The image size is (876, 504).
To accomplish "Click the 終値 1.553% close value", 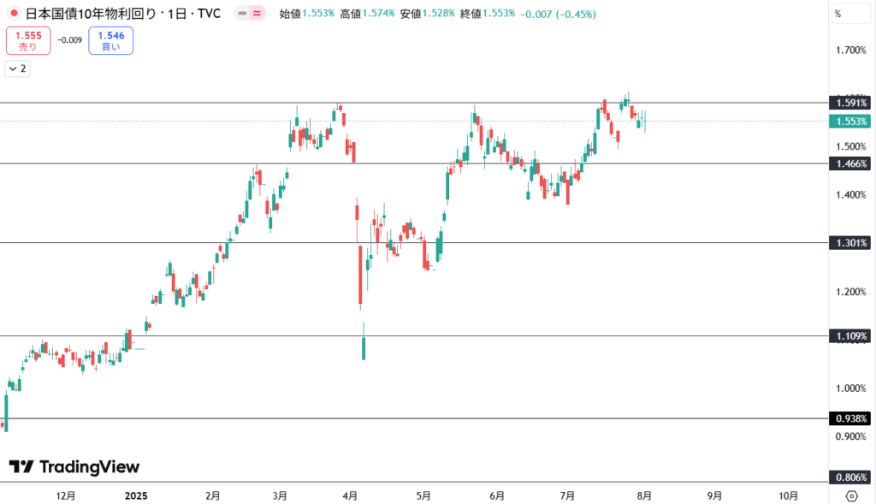I will point(487,14).
